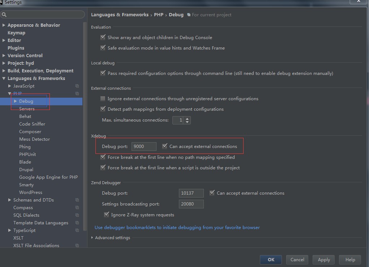This screenshot has height=267, width=369.
Task: Open PHPUnit settings page
Action: point(27,154)
